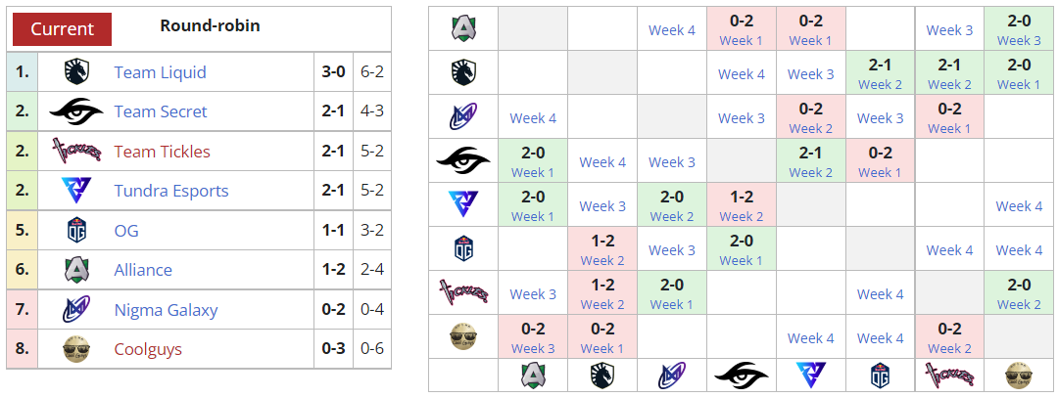The height and width of the screenshot is (398, 1058).
Task: Select Team Secret logo in crosstable bottom row
Action: 742,376
